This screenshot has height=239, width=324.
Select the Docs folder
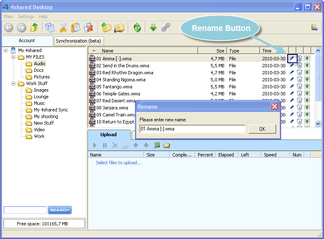click(x=39, y=70)
